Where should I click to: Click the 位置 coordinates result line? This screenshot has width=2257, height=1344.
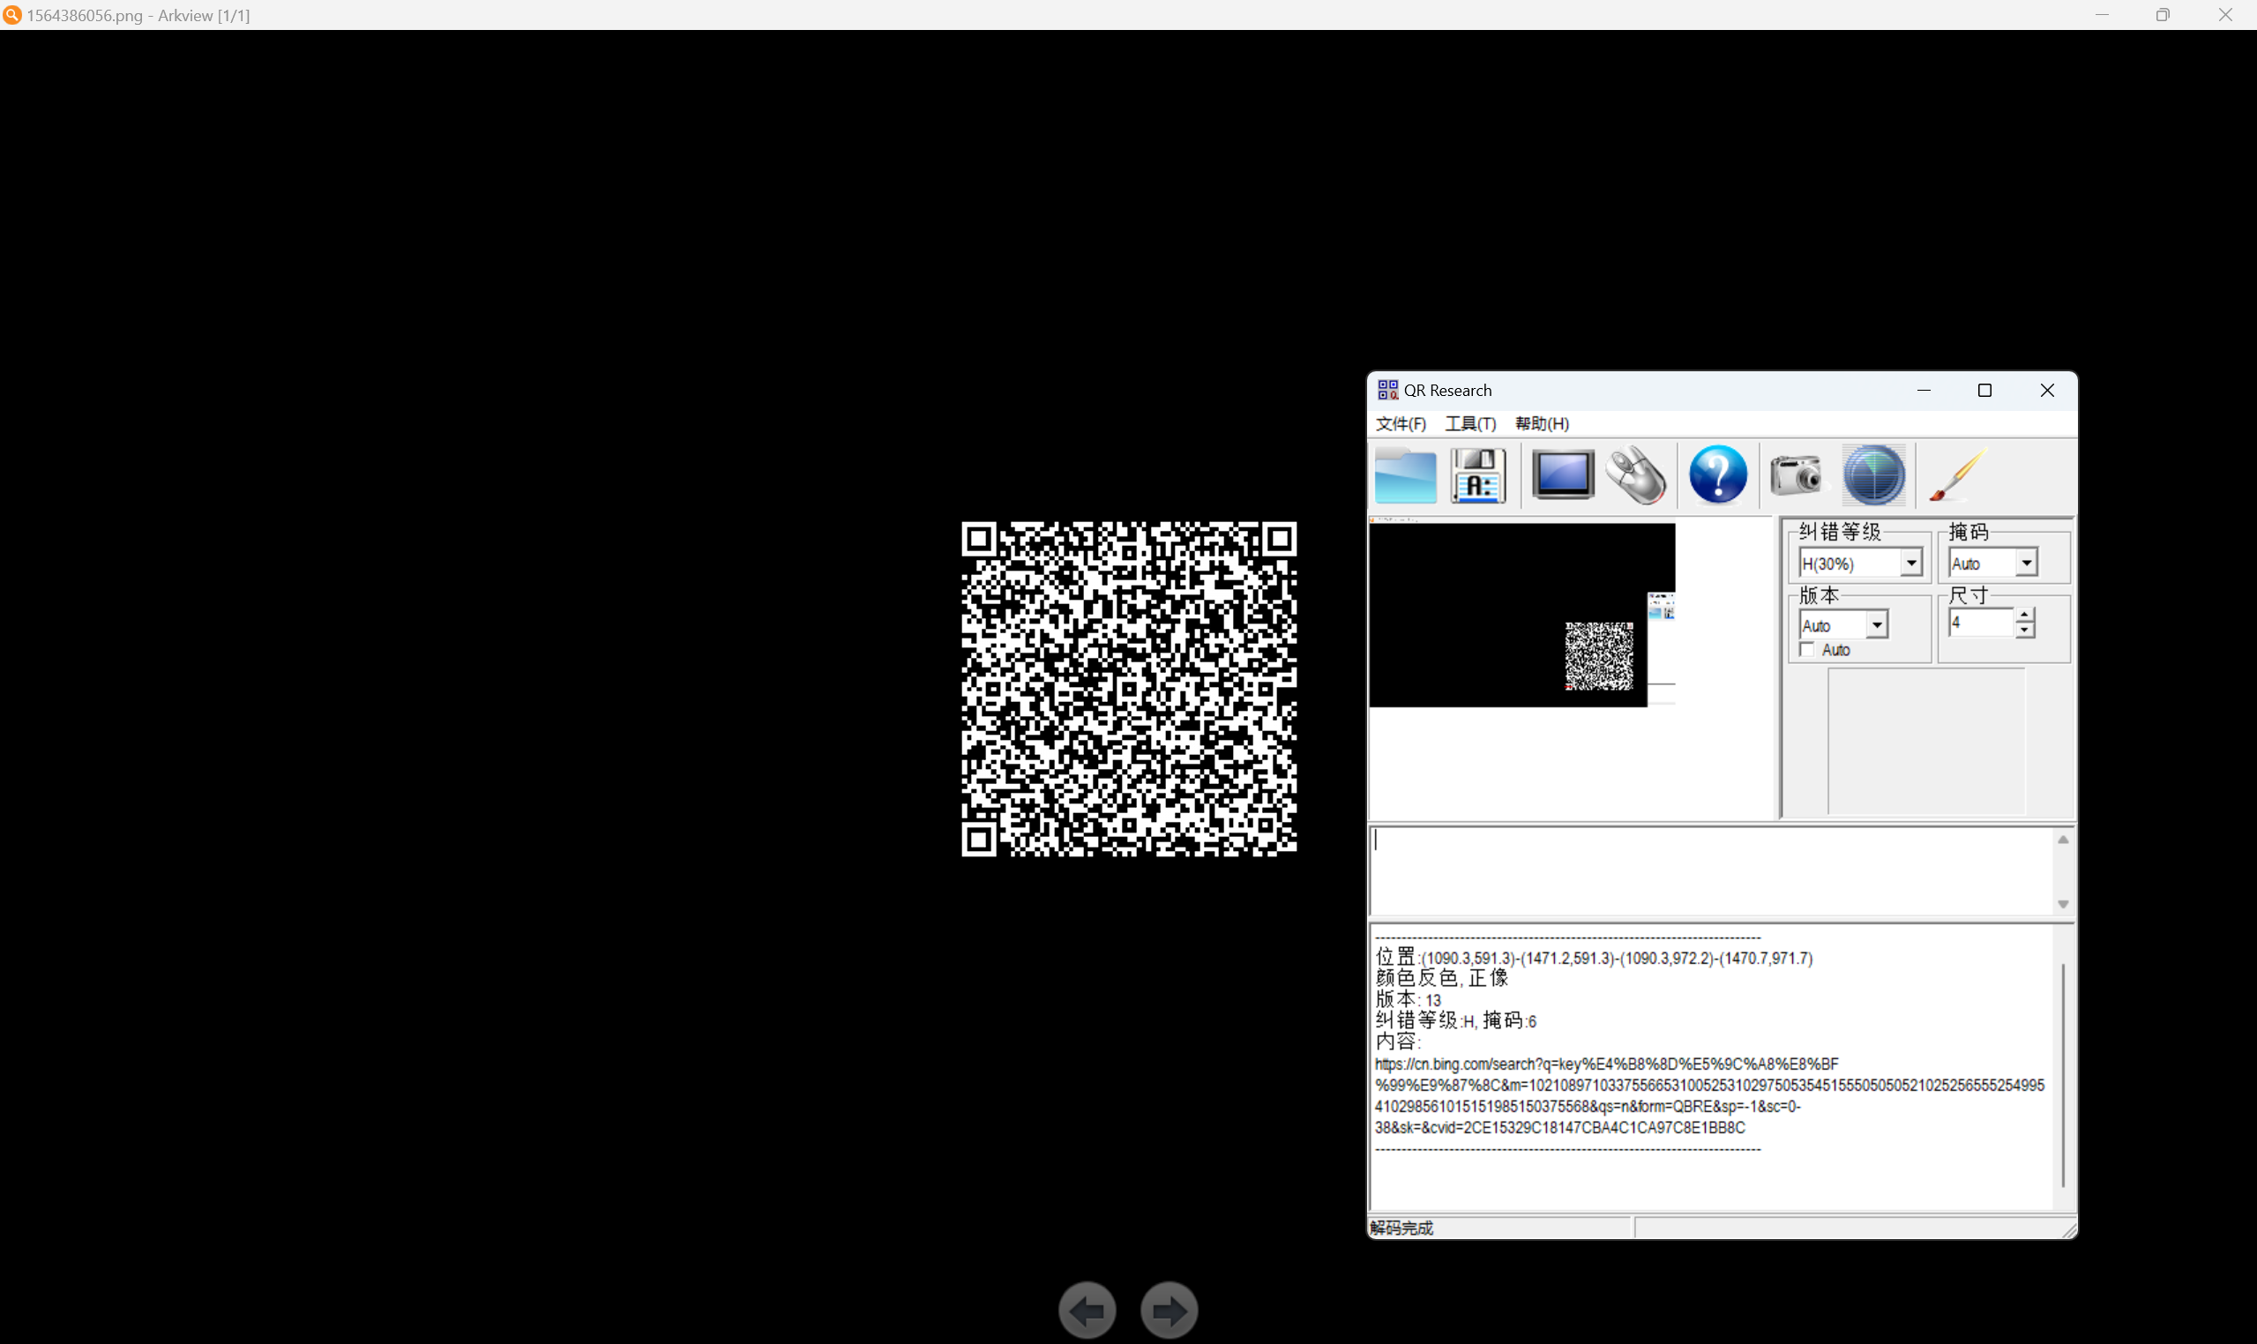click(x=1594, y=957)
